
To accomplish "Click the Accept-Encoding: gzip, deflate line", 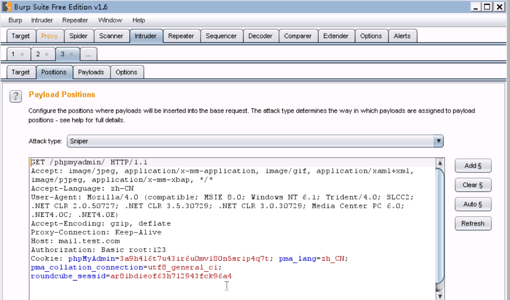I will point(101,224).
